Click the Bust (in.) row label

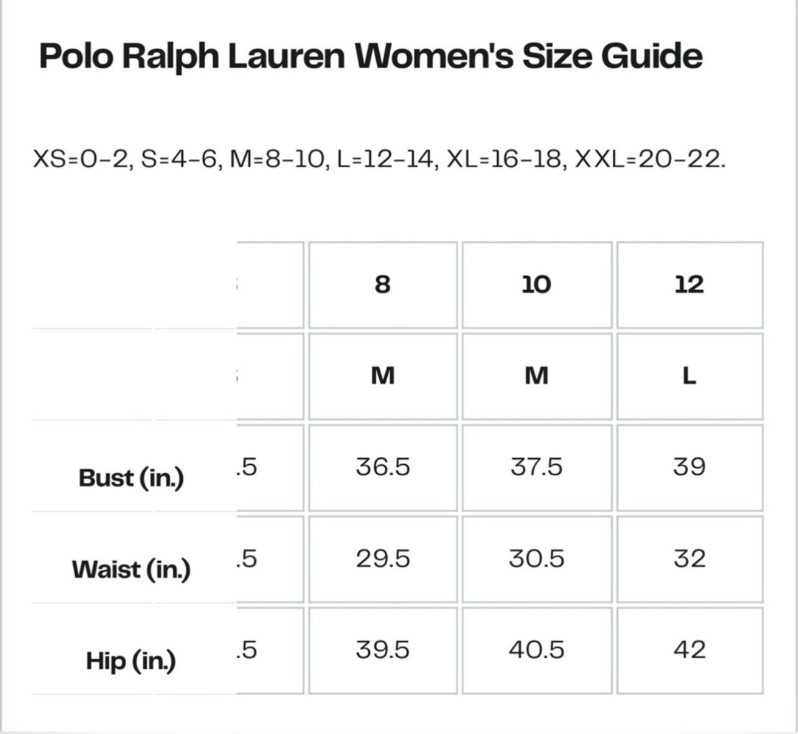pos(131,478)
